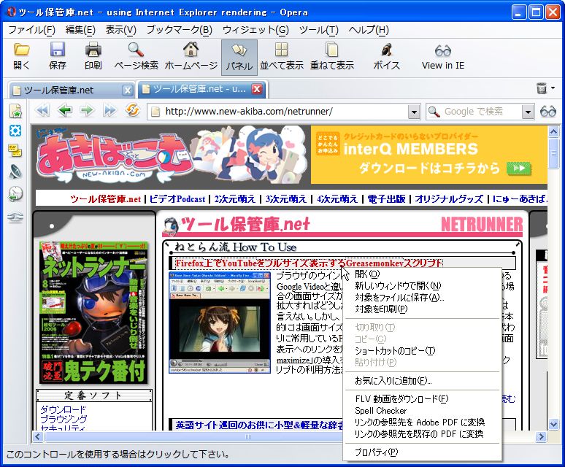Click the Open folder toolbar icon

pyautogui.click(x=22, y=50)
